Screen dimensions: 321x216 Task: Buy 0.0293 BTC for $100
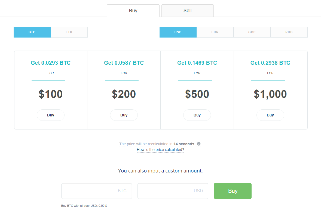[51, 115]
